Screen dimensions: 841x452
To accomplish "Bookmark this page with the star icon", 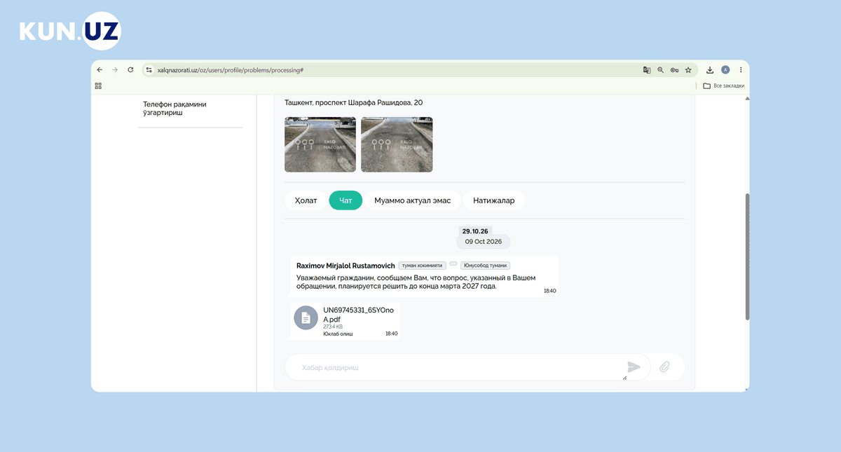I will pos(688,70).
